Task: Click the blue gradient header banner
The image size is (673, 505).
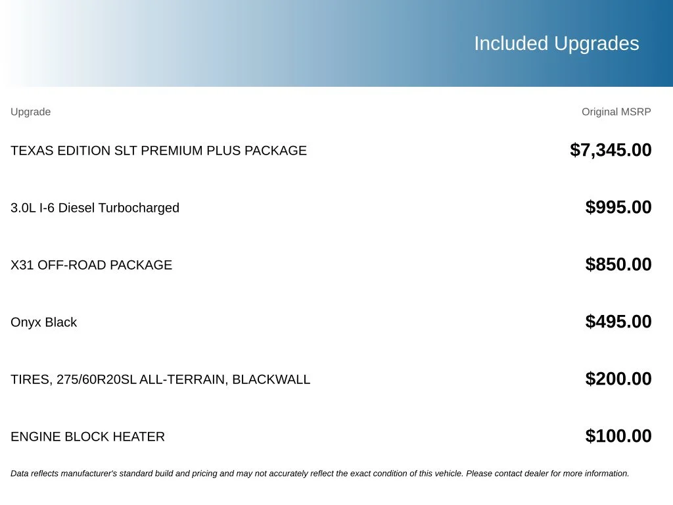Action: click(x=336, y=43)
